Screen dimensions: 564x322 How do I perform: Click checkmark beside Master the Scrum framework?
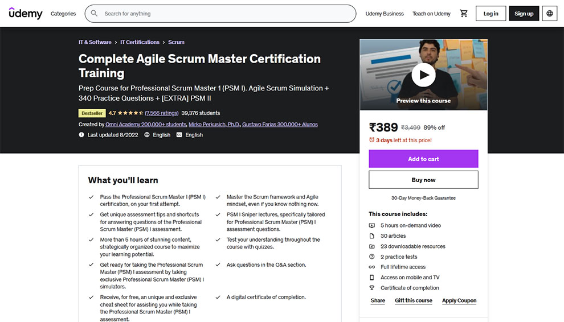(218, 197)
